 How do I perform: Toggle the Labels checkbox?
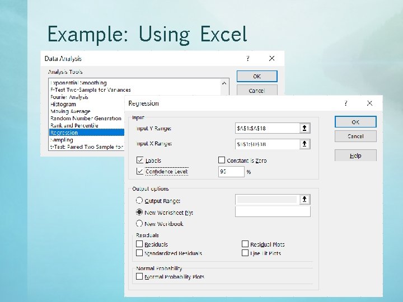[140, 161]
